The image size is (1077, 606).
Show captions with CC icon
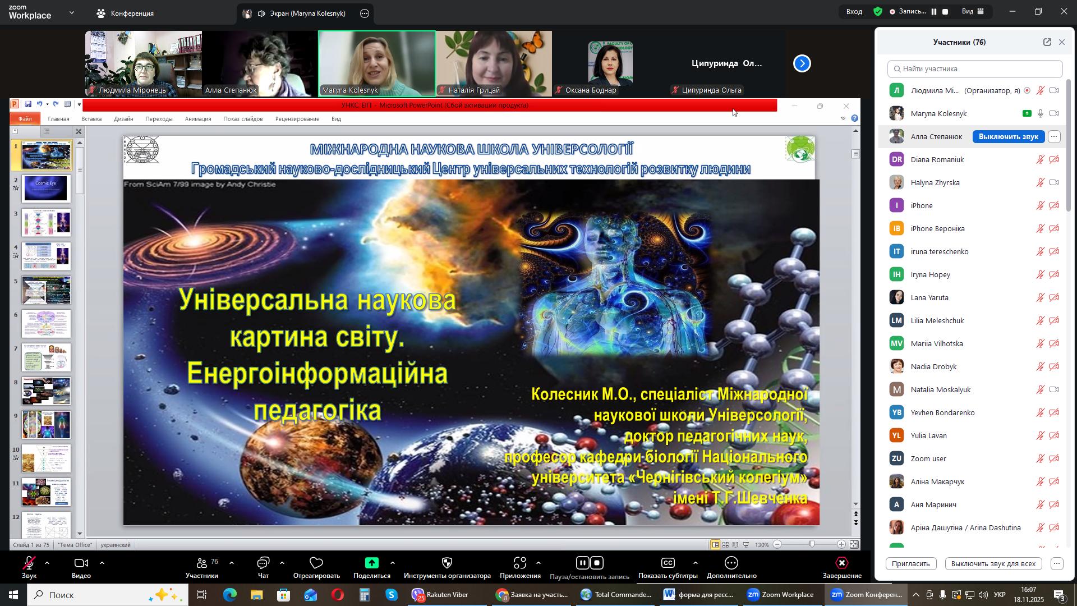click(x=668, y=564)
